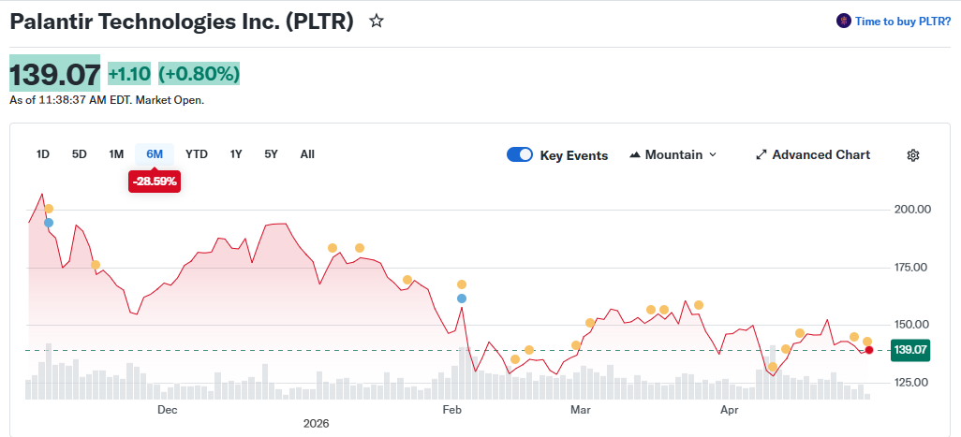
Task: Click the purple icon beside Time to buy PLTR
Action: click(843, 21)
